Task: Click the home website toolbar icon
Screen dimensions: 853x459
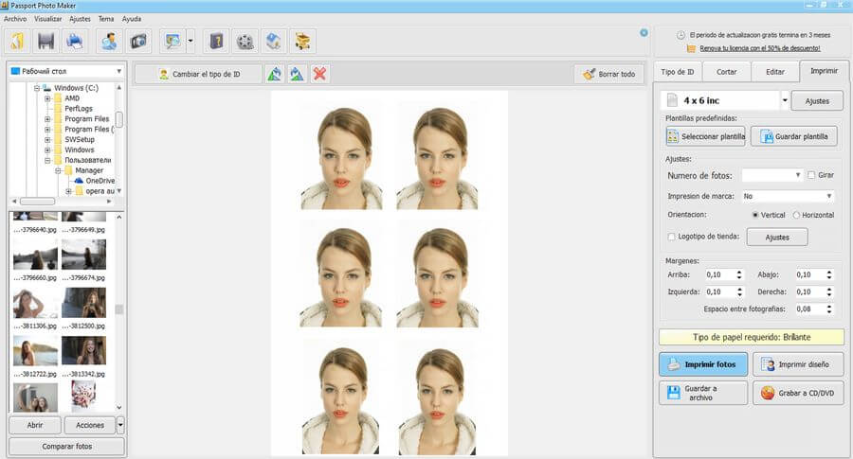Action: tap(274, 42)
